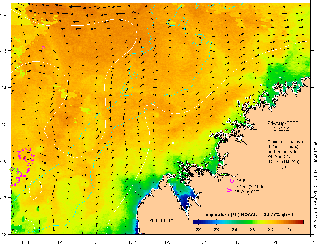Viewport: 318px width, 245px height.
Task: Click the latitude axis label -18
Action: click(x=4, y=234)
